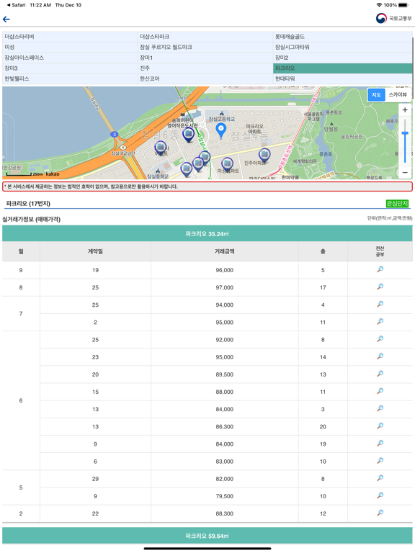Screen dimensions: 415x553
Task: Select building marker near 미성아파트
Action: [x=227, y=165]
